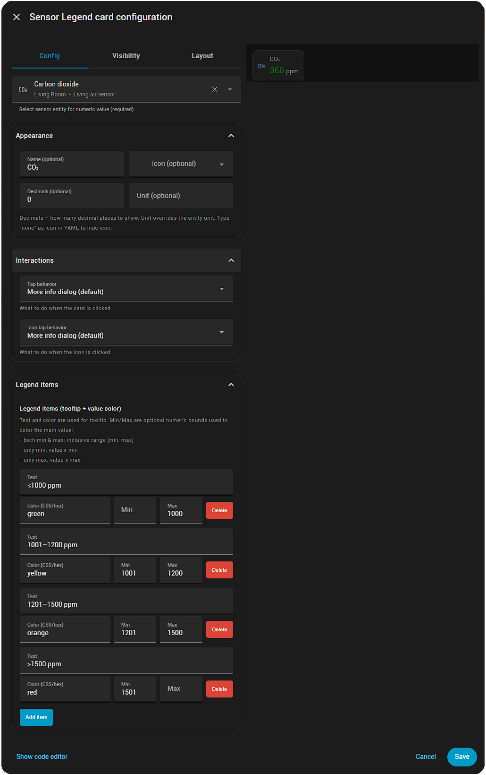Screen dimensions: 486x775
Task: Click the CO₂ entity icon in the entity selector
Action: [x=23, y=89]
